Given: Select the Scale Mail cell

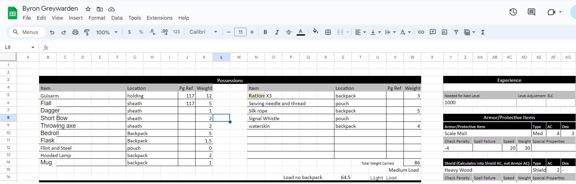Looking at the screenshot, I should 487,133.
